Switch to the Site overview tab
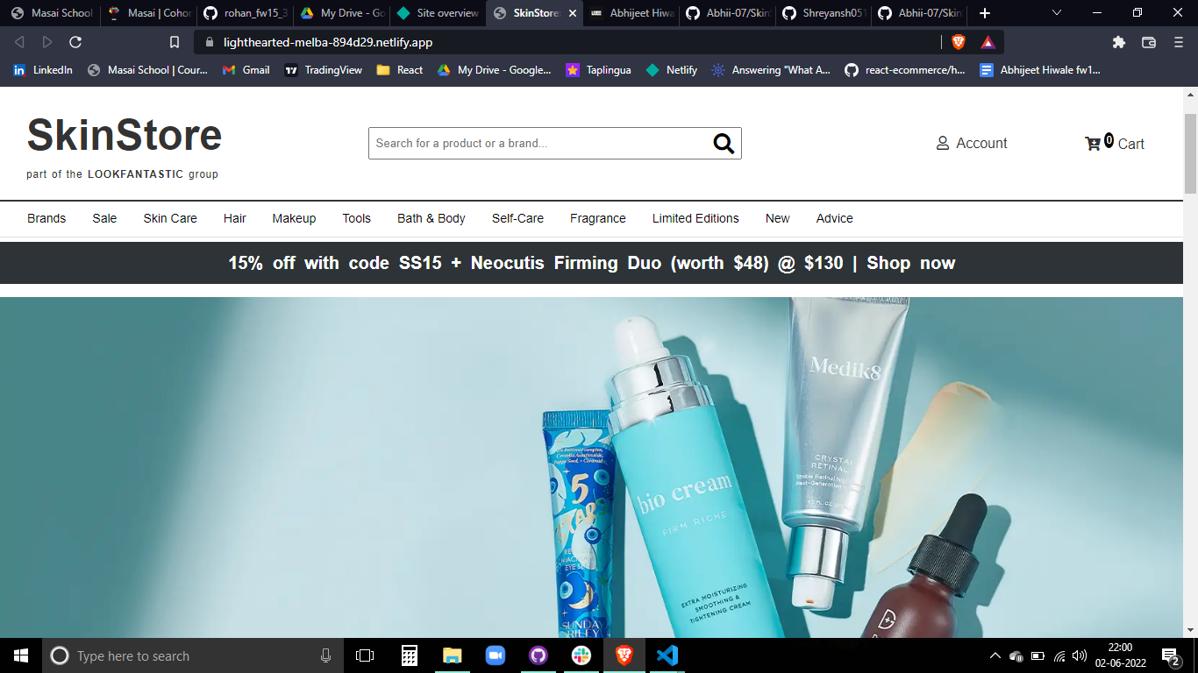This screenshot has width=1198, height=673. point(439,13)
